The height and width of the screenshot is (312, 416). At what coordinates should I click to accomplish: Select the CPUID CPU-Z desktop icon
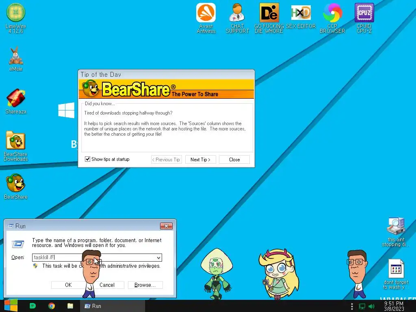pyautogui.click(x=364, y=18)
